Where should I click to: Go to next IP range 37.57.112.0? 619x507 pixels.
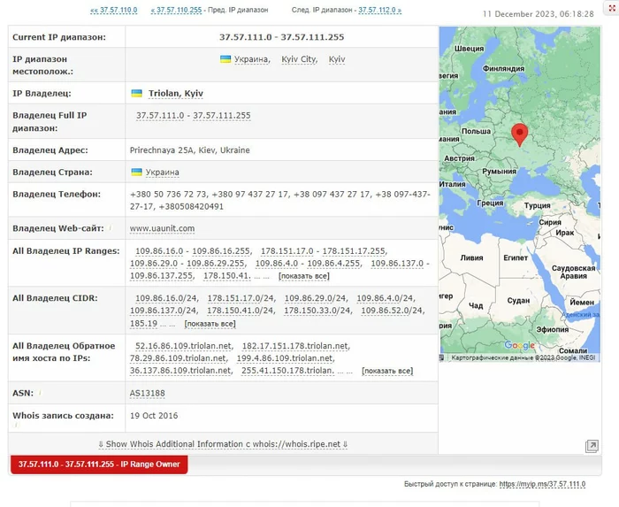(x=379, y=10)
